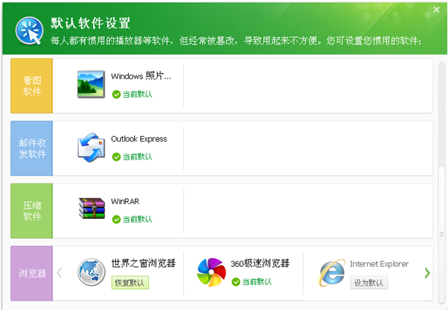
Task: Select the 浏览器 category tab
Action: (32, 274)
